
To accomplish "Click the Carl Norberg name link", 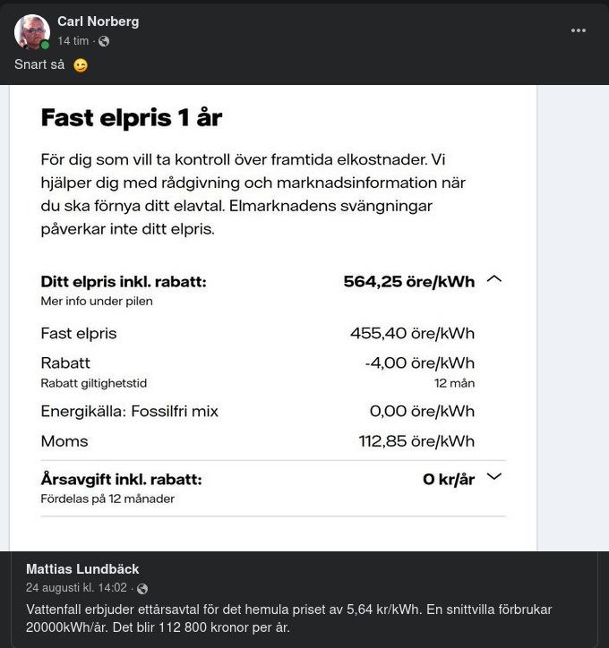I will [x=98, y=21].
